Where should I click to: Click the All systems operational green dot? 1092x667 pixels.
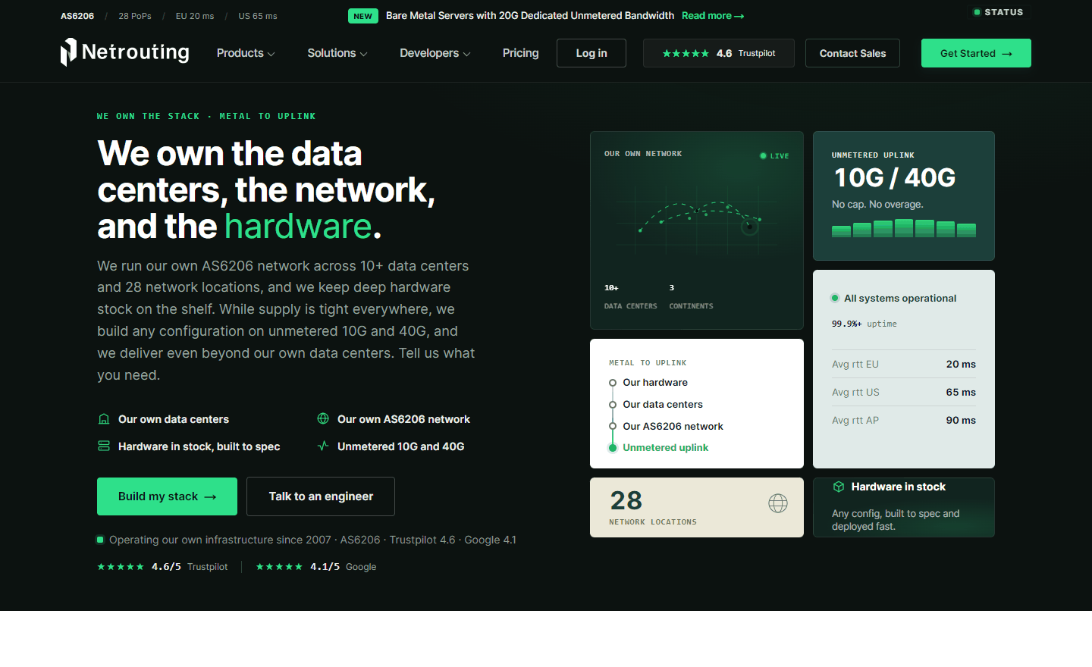coord(835,298)
